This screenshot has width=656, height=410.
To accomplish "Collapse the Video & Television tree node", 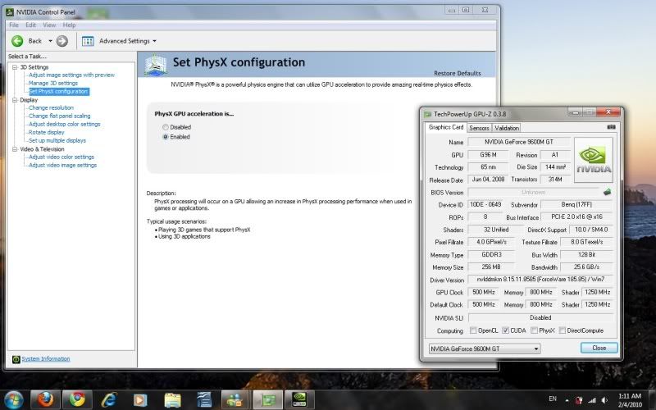I will 15,149.
